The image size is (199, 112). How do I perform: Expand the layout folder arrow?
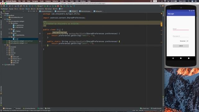click(x=7, y=49)
